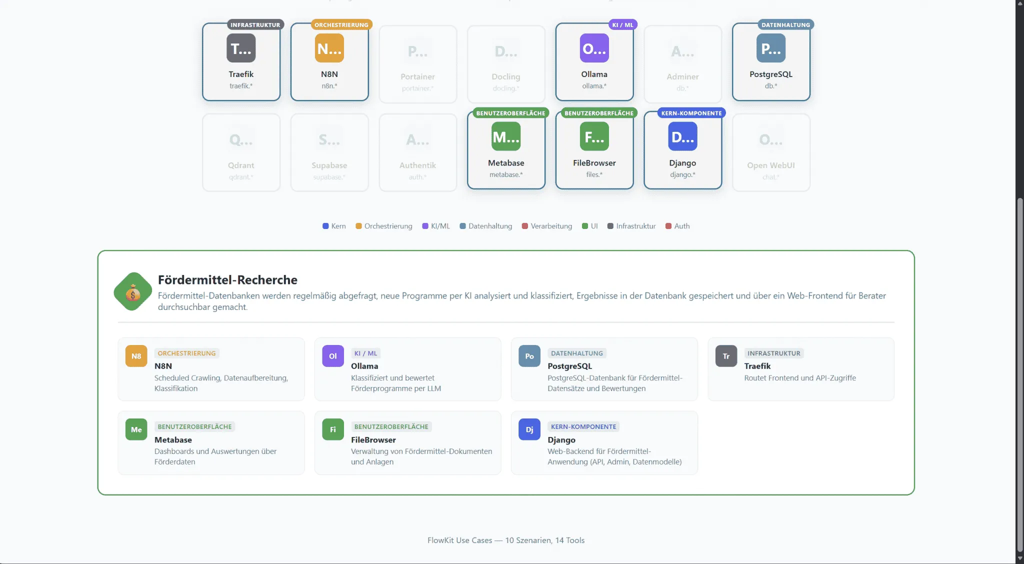Click the vertical page scrollbar thumb
Screen dimensions: 1024x564
[1019, 374]
